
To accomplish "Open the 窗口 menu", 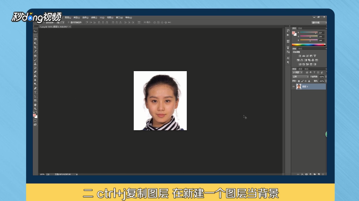I will click(119, 18).
